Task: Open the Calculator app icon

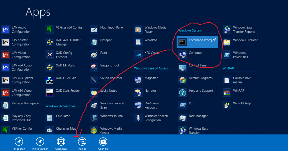Action: (50, 118)
